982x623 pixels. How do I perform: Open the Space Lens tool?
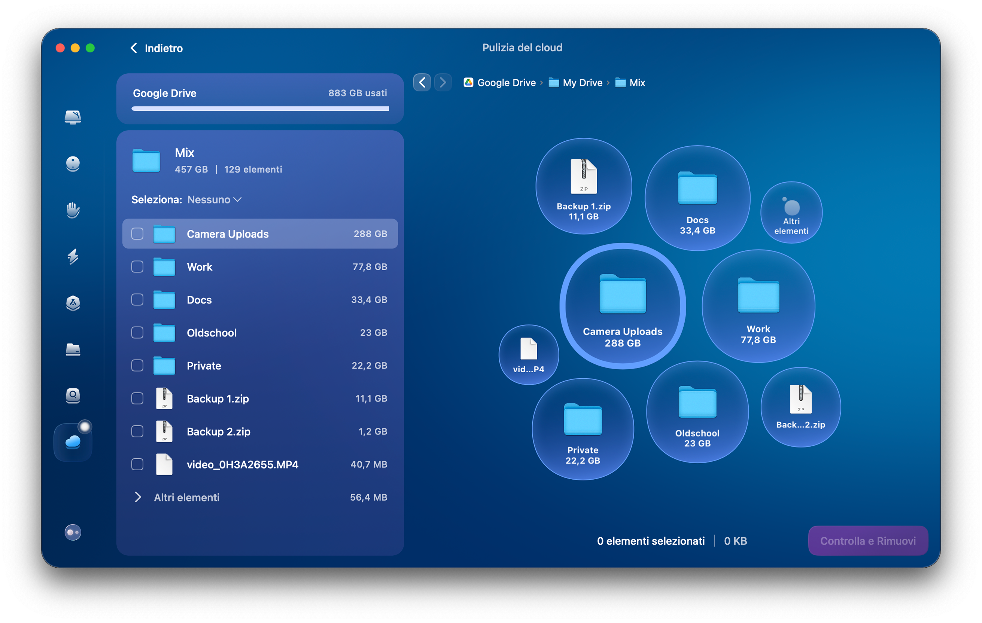coord(73,396)
